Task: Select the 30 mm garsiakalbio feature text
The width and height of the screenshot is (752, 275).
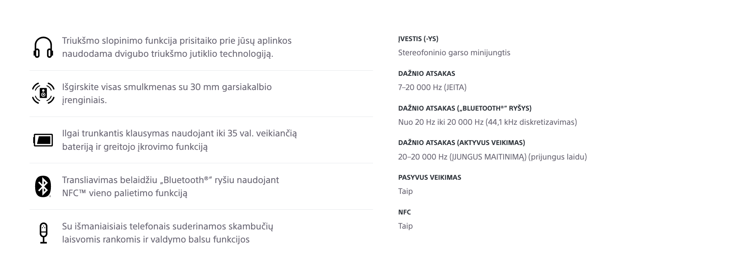Action: click(167, 93)
